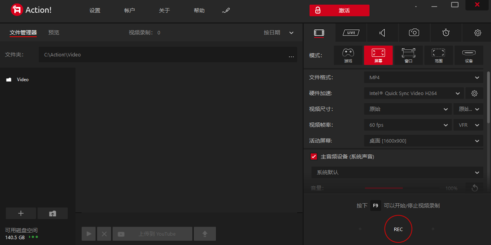491x245 pixels.
Task: Open the LIVE streaming tab
Action: tap(350, 32)
